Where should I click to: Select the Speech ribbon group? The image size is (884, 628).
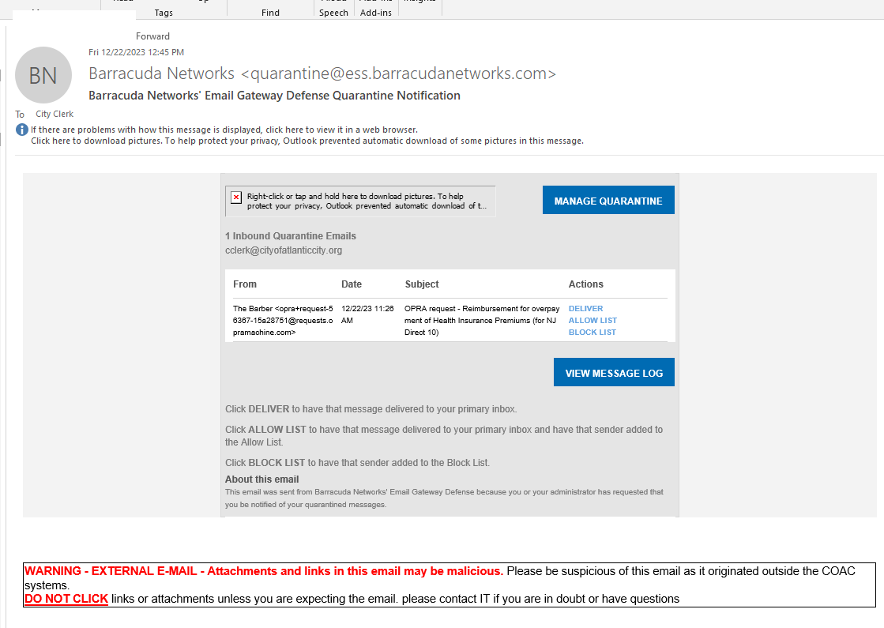pos(333,13)
